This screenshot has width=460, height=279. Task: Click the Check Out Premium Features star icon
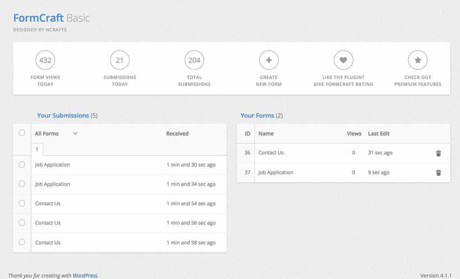pyautogui.click(x=418, y=60)
